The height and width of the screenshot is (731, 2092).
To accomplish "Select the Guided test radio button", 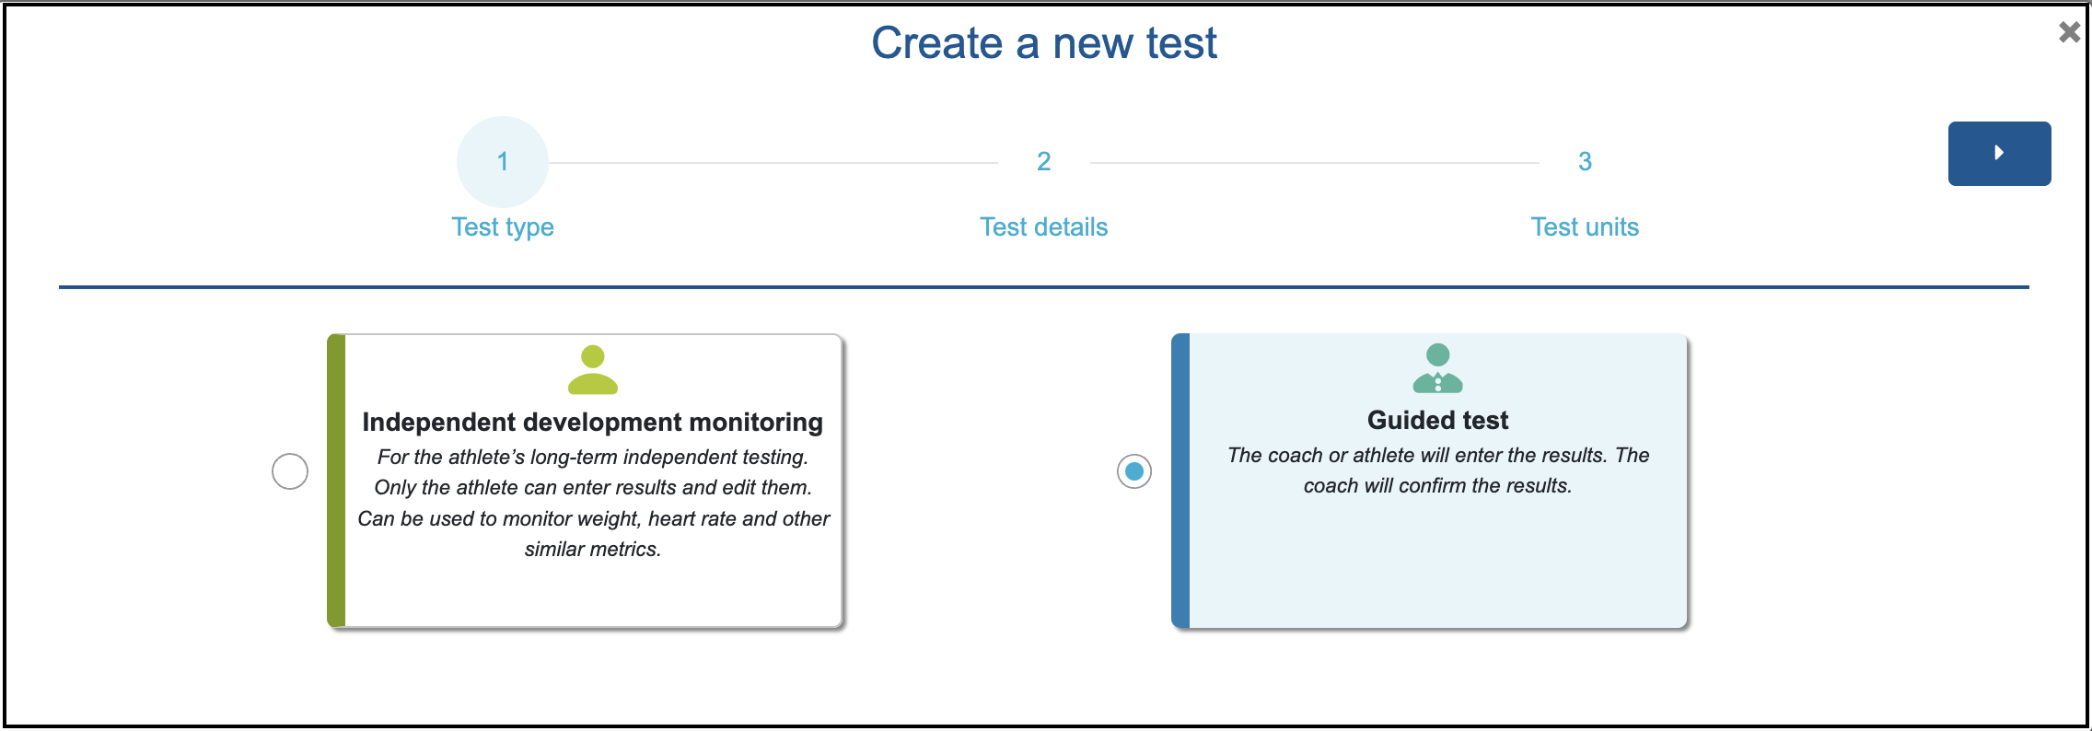I will (1134, 471).
